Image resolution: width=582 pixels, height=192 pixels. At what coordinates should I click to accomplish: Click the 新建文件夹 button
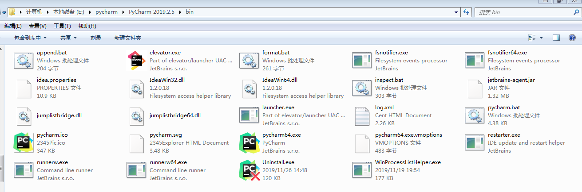127,38
